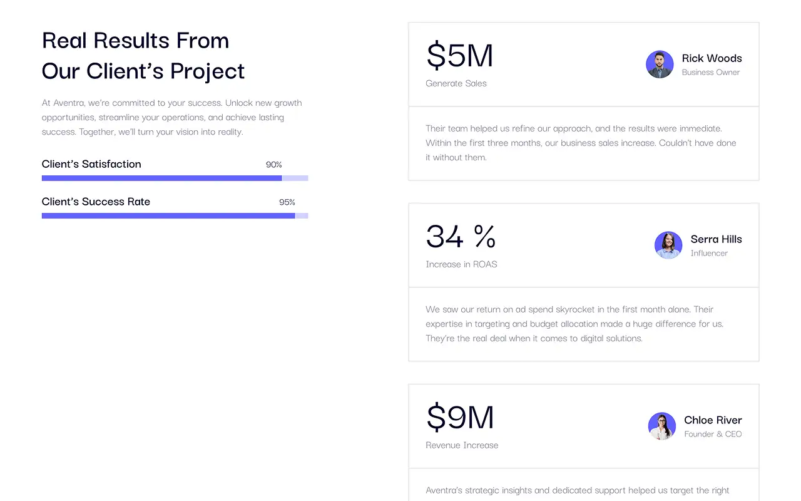Viewport: 801px width, 501px height.
Task: Click the "Generate Sales" caption
Action: point(456,83)
